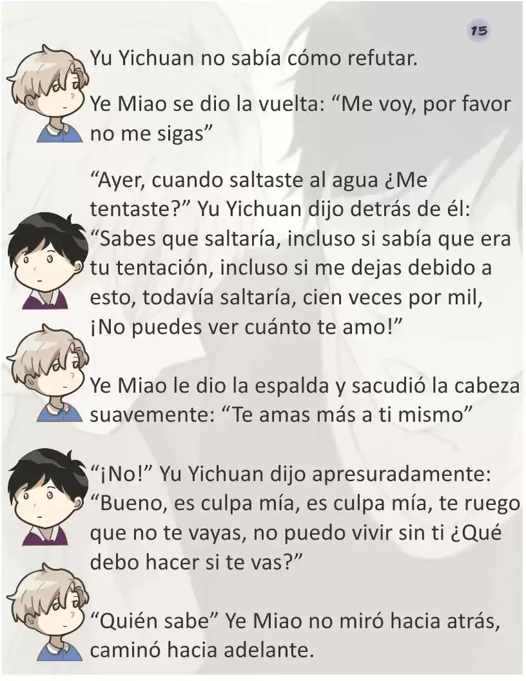This screenshot has height=681, width=526.
Task: Click the phrase 'Yu Yichuan dijo detrás de él:'
Action: 334,209
